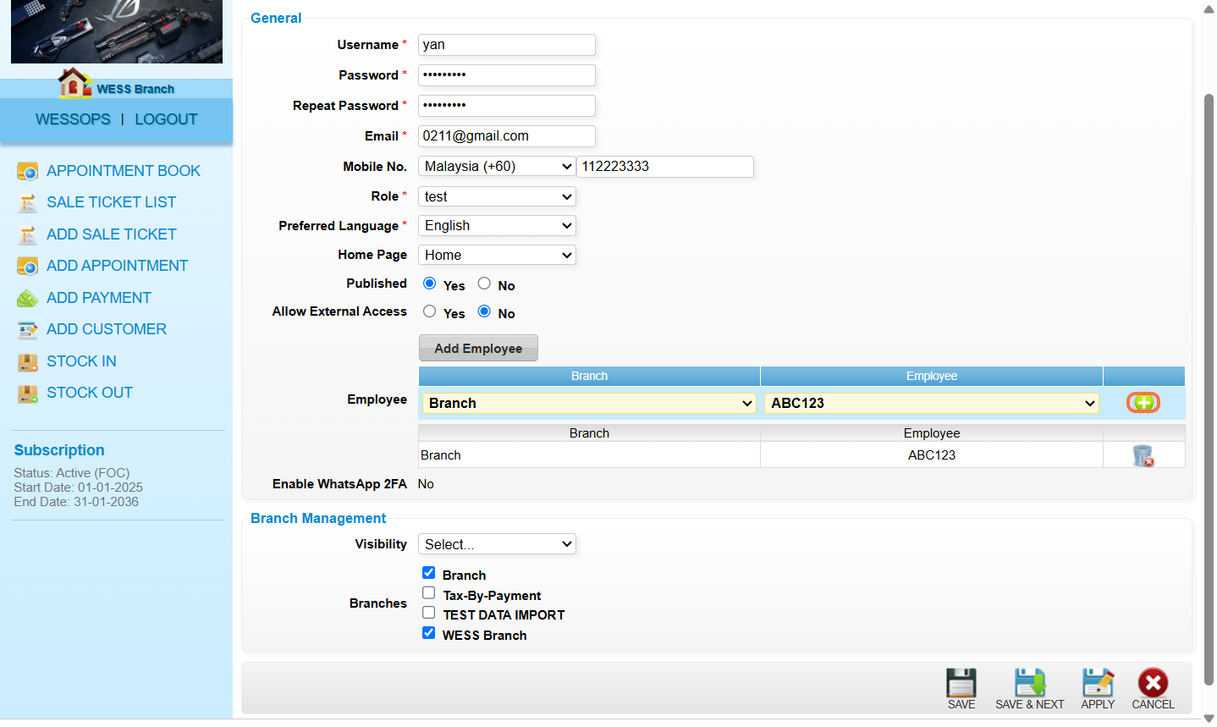The width and height of the screenshot is (1217, 727).
Task: Open the employee Branch selection dropdown
Action: [x=589, y=404]
